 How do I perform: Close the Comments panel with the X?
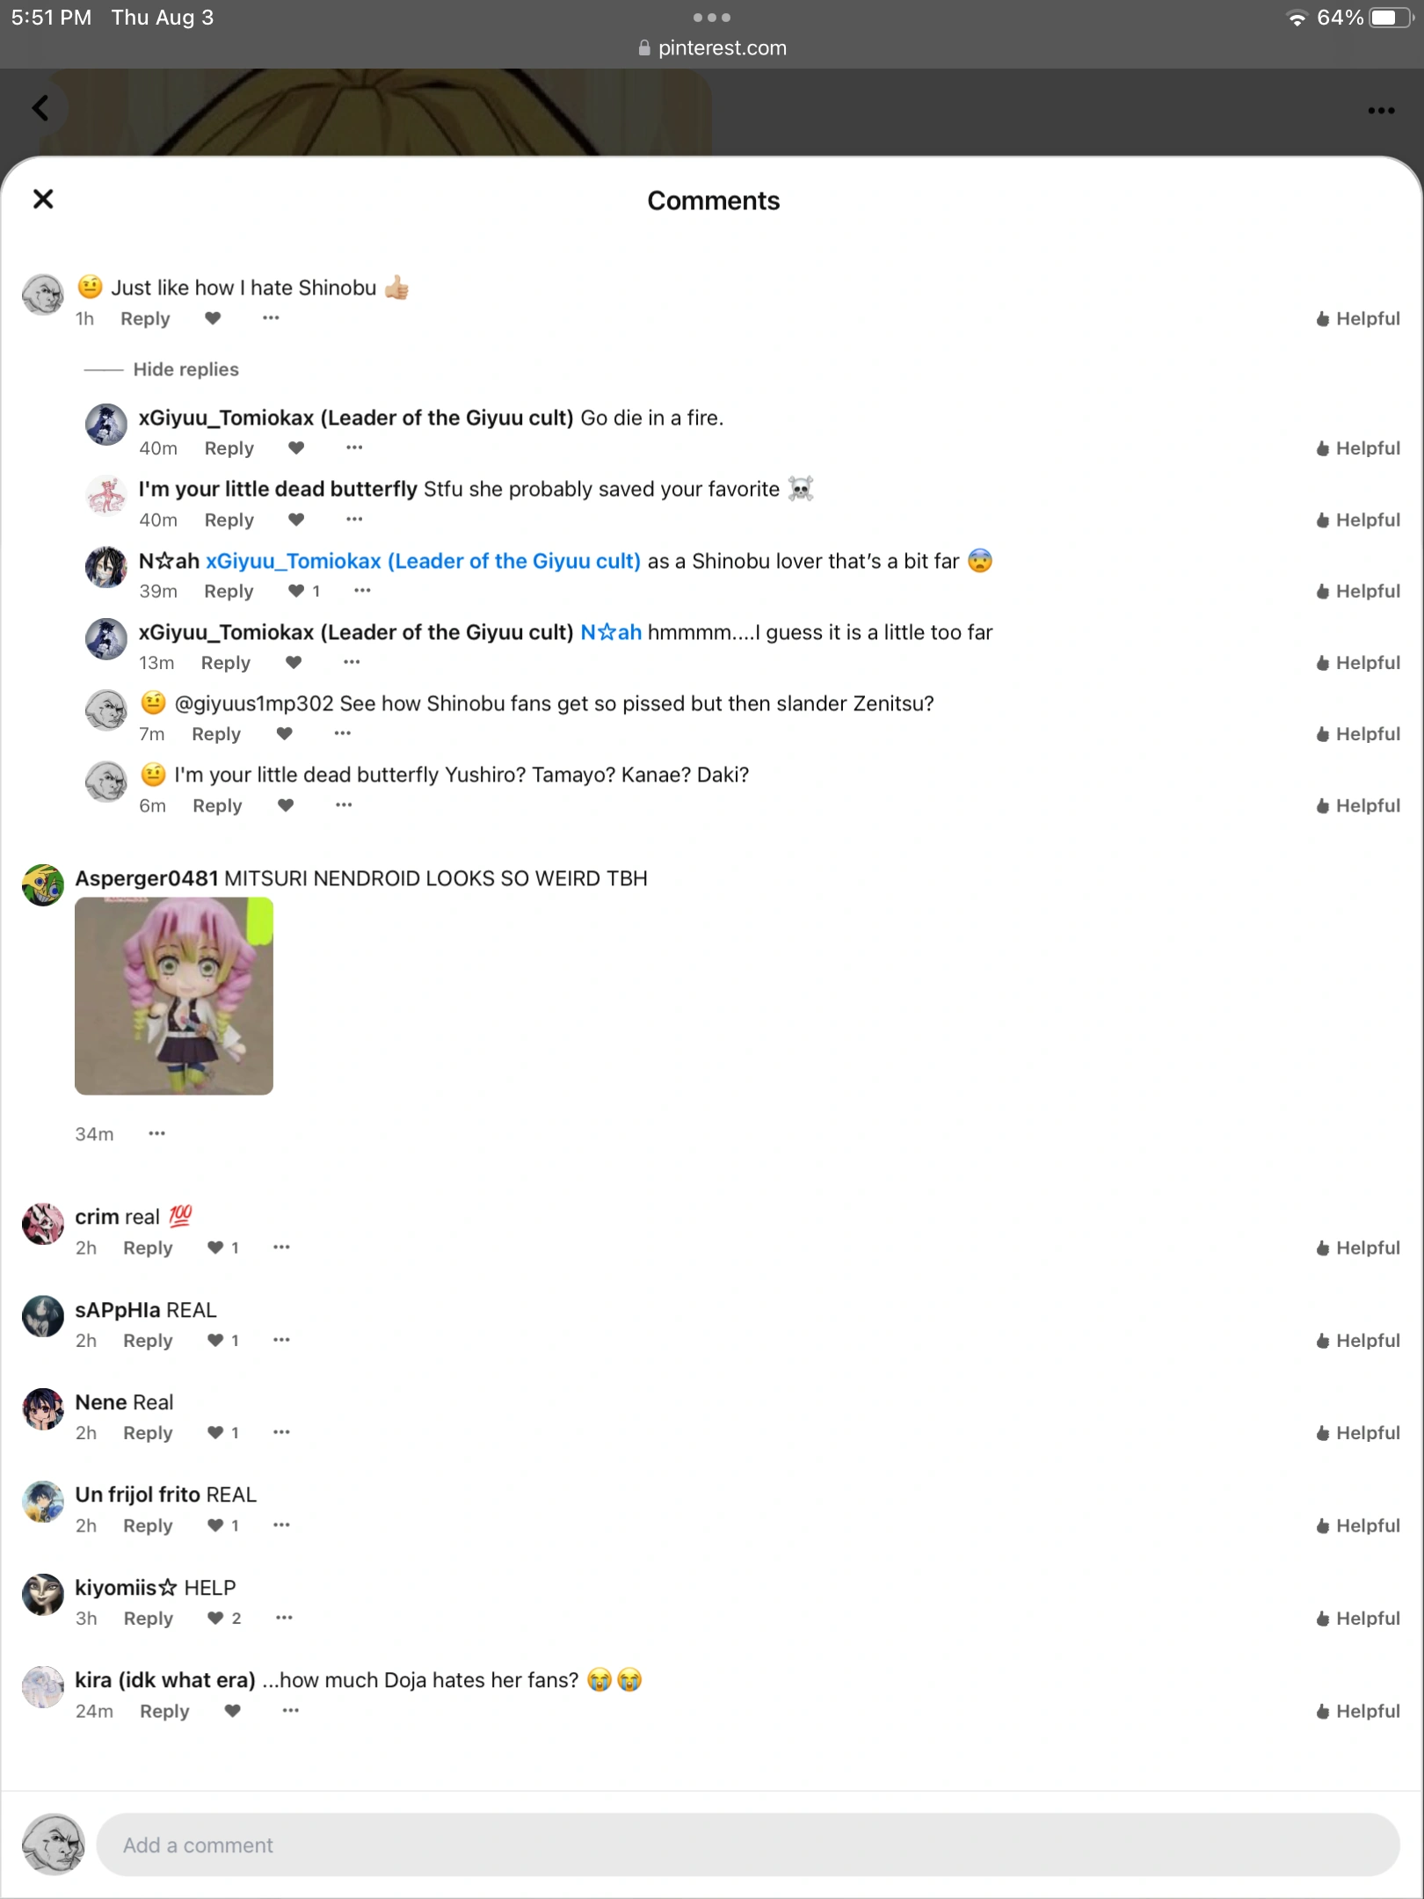(43, 200)
